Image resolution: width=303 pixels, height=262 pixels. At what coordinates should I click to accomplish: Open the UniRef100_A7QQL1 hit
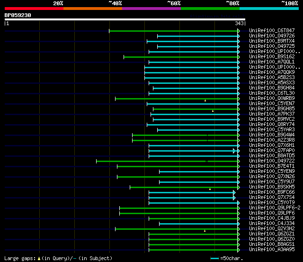(272, 62)
